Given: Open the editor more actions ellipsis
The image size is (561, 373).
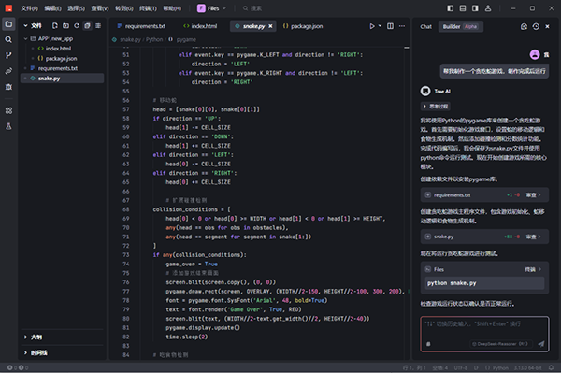Looking at the screenshot, I should pyautogui.click(x=402, y=26).
